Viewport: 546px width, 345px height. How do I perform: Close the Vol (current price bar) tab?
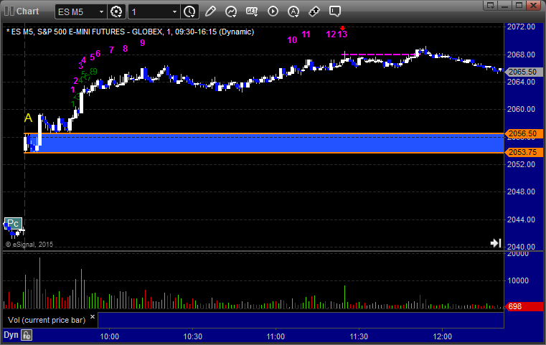click(x=92, y=316)
